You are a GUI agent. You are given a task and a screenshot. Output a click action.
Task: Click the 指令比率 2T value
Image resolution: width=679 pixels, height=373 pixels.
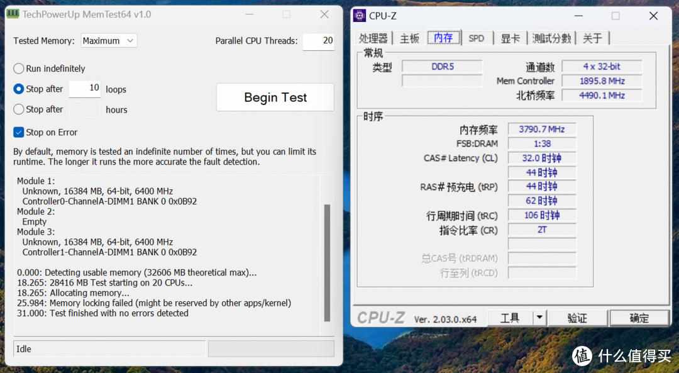point(542,230)
